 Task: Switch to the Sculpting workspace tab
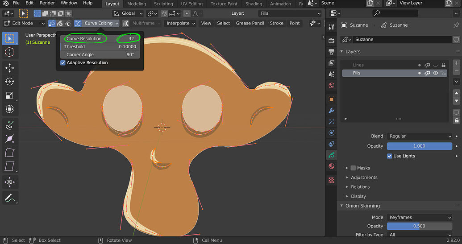point(163,4)
